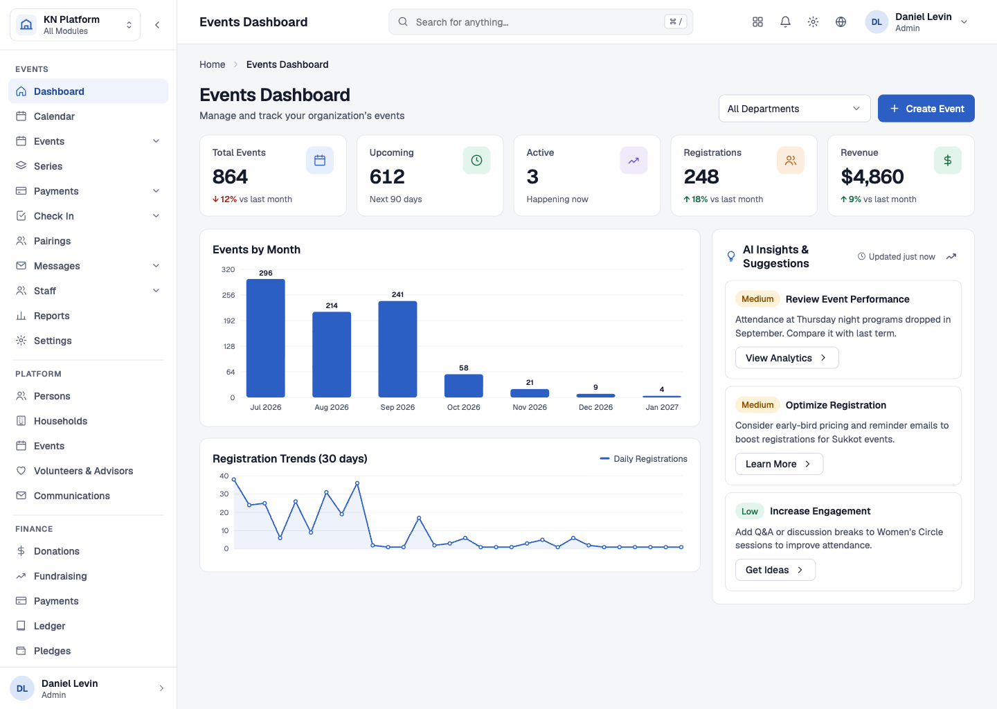
Task: Click the Revenue dollar icon
Action: (x=947, y=161)
